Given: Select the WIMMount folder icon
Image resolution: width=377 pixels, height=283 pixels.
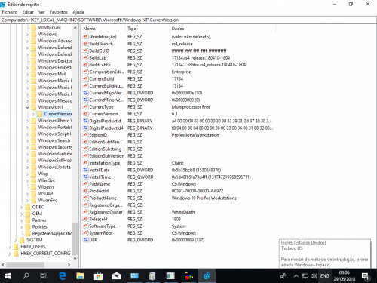Looking at the screenshot, I should [x=34, y=27].
